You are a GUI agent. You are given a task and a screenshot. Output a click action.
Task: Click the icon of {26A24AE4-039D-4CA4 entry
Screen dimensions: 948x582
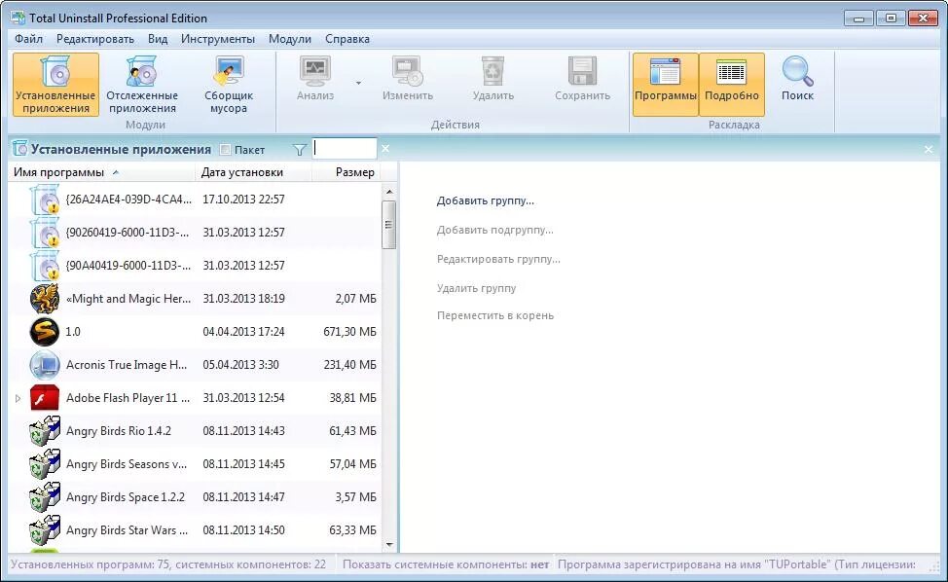pos(45,200)
